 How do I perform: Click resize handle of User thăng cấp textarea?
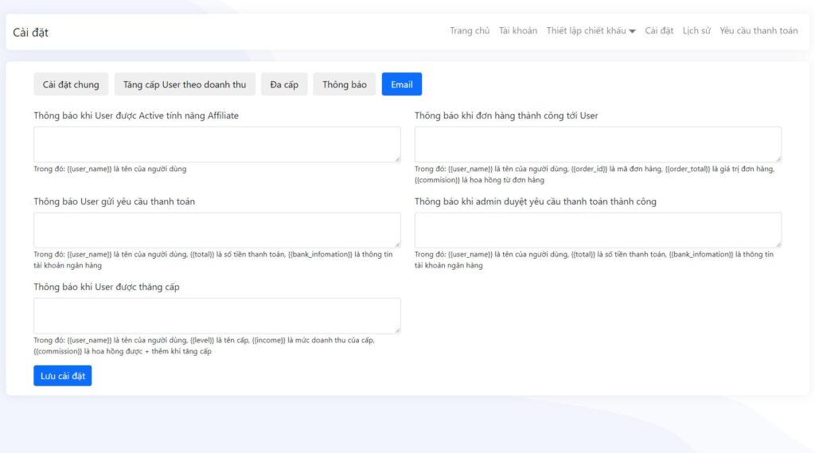(397, 330)
